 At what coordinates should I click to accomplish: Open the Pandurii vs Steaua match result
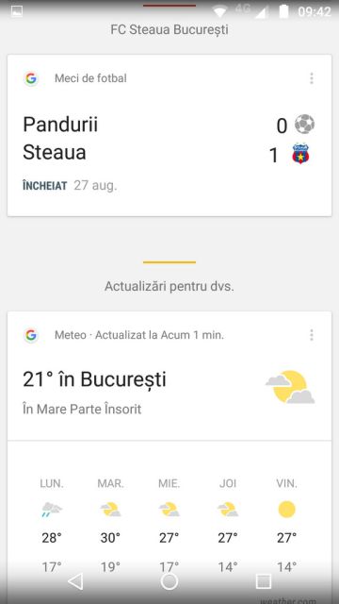tap(169, 139)
